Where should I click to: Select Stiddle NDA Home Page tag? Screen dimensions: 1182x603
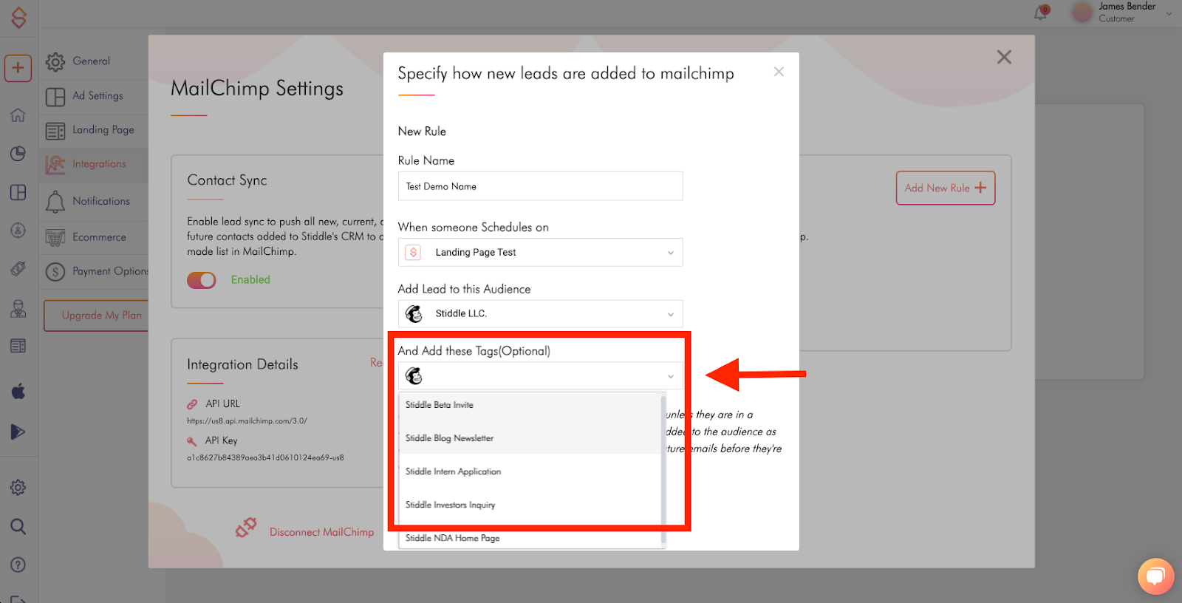tap(530, 538)
